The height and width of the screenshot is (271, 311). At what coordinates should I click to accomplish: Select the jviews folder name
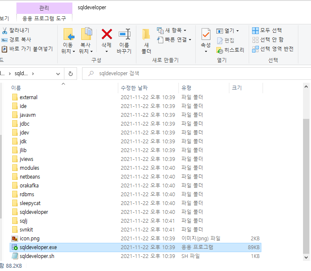[27, 159]
